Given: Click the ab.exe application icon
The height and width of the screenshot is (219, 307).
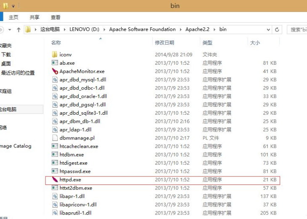Looking at the screenshot, I should click(55, 63).
